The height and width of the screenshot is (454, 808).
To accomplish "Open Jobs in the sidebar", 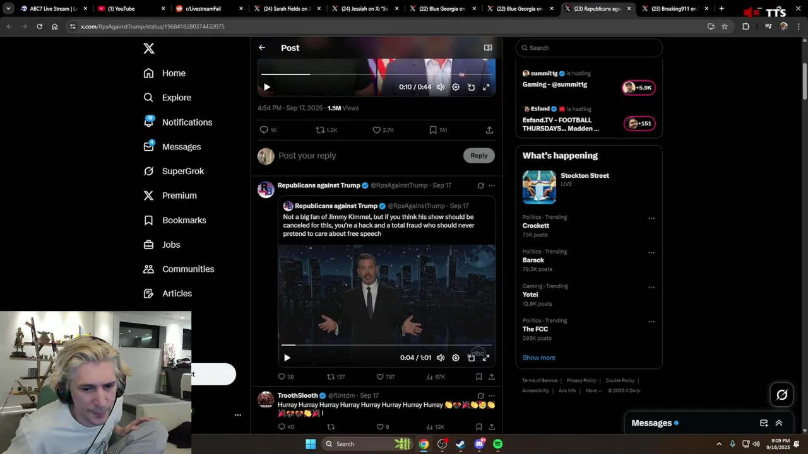I will pyautogui.click(x=162, y=245).
